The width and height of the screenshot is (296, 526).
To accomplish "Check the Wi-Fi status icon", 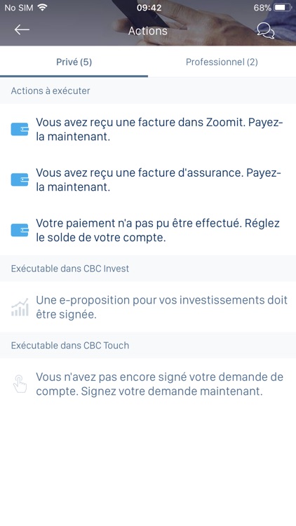I will [42, 8].
